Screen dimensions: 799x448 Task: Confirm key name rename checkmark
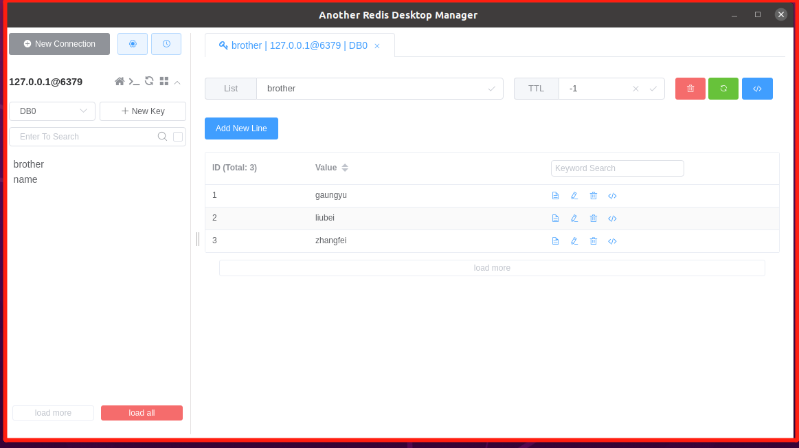point(491,89)
